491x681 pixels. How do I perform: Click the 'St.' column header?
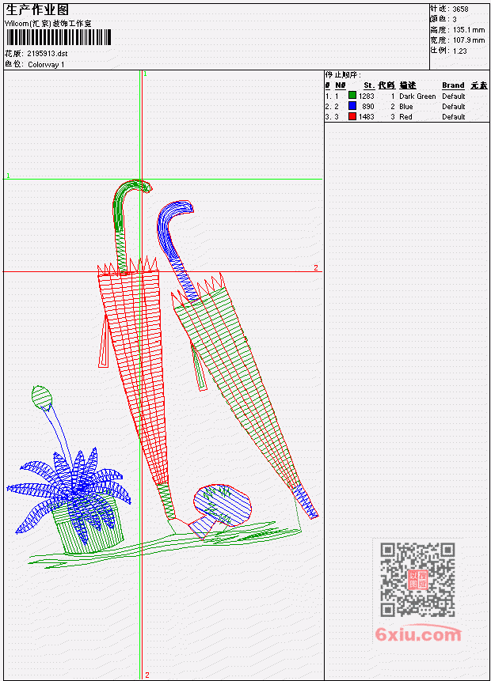point(369,85)
